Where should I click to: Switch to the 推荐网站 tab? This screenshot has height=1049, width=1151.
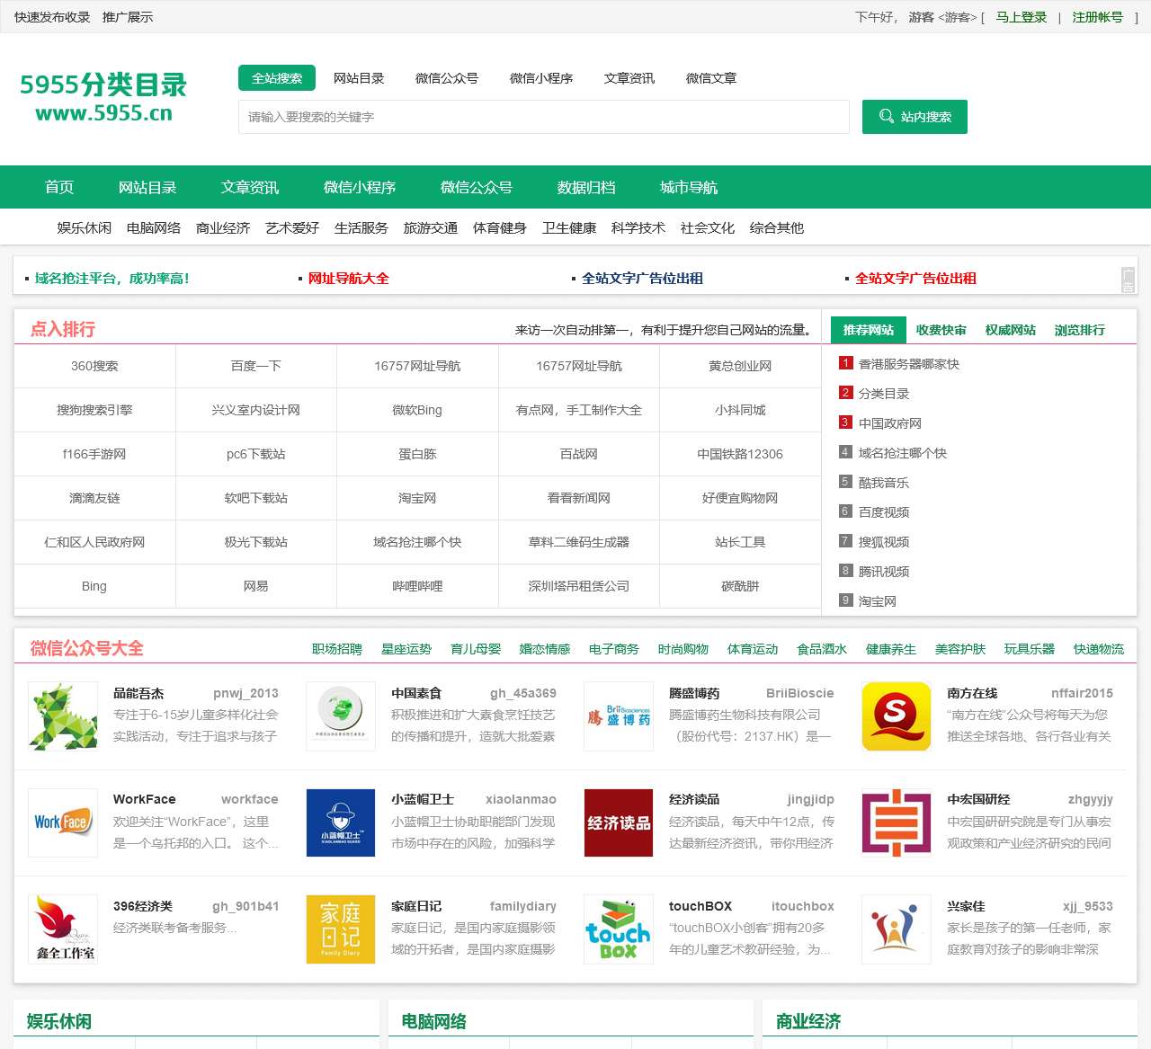pyautogui.click(x=869, y=330)
